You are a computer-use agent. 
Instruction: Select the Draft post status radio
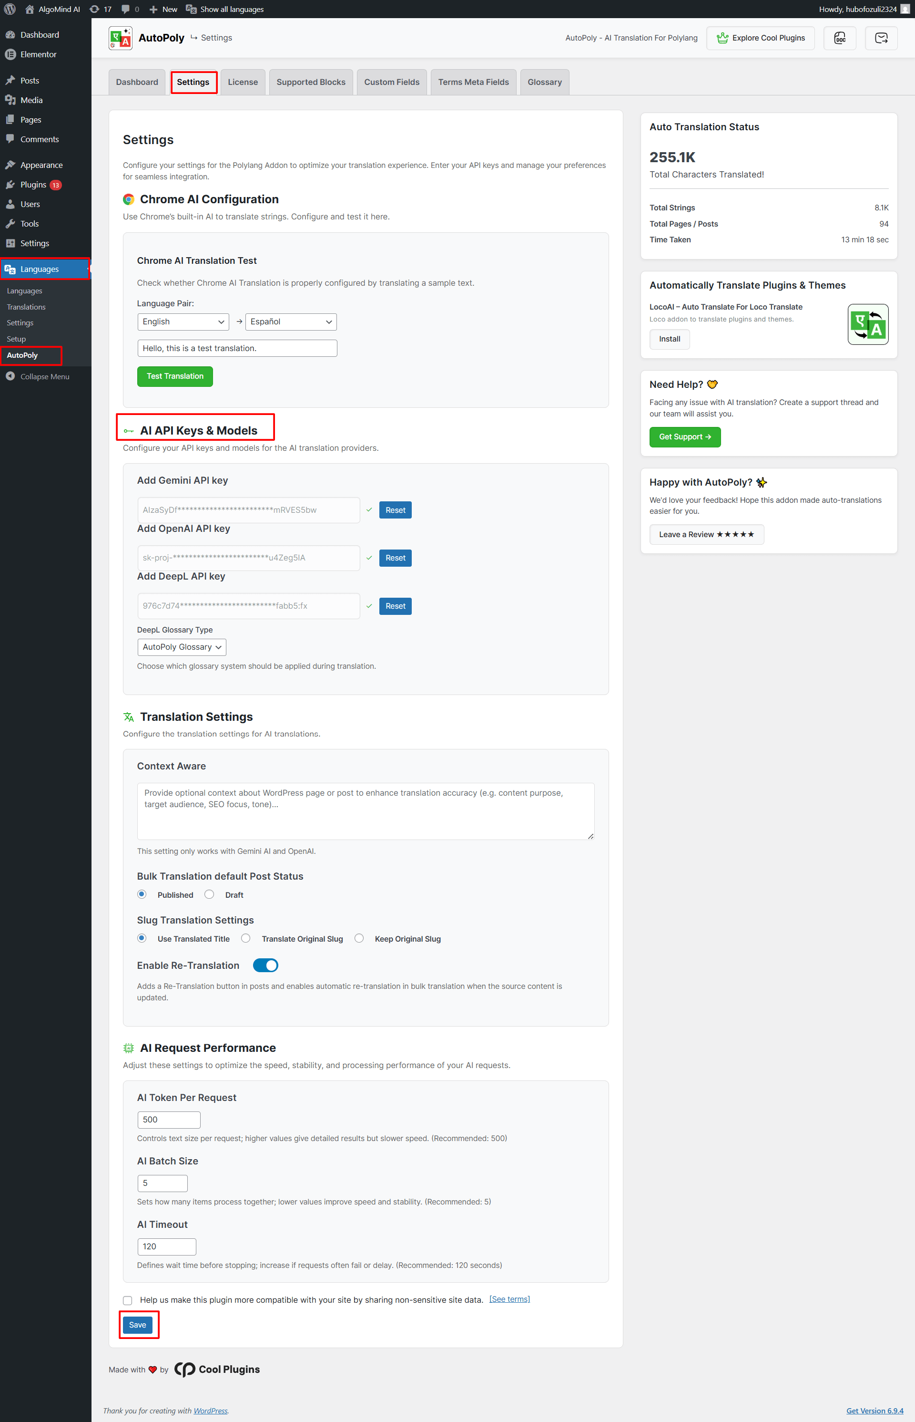coord(209,894)
